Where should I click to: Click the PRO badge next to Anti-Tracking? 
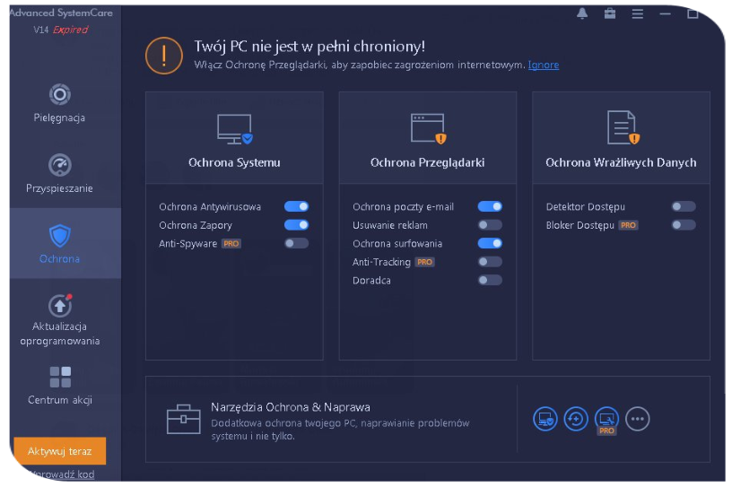click(x=424, y=262)
